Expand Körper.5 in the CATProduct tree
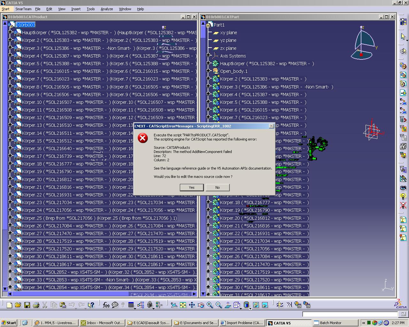This screenshot has height=327, width=409. (11, 63)
